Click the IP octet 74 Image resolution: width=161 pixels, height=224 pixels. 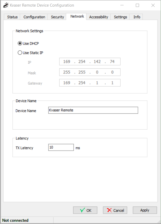pos(112,62)
